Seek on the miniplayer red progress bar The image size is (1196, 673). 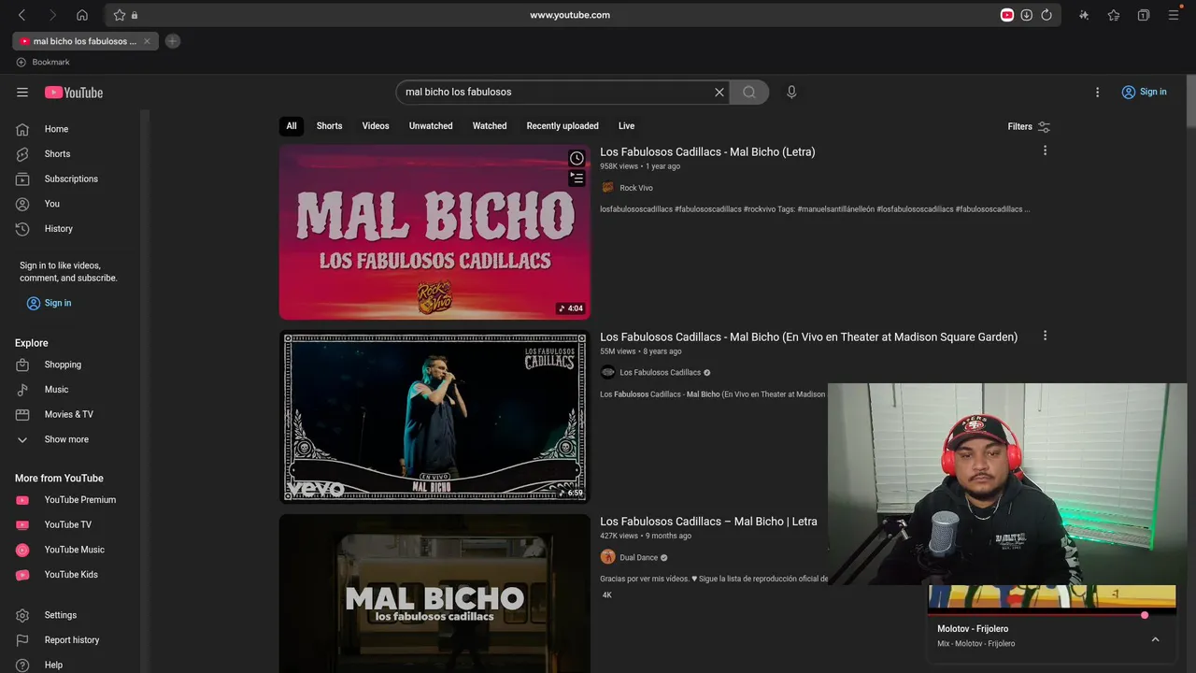1051,615
